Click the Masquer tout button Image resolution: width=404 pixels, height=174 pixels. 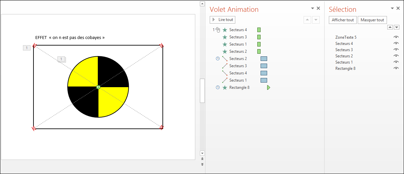click(372, 20)
